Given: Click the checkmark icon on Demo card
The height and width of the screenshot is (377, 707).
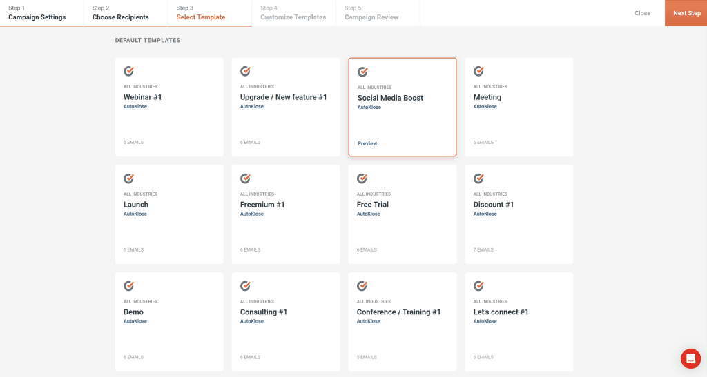Looking at the screenshot, I should [129, 286].
